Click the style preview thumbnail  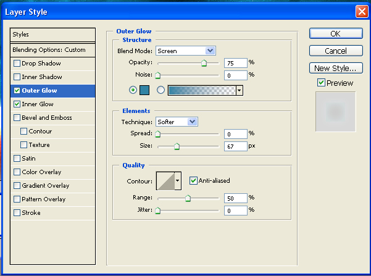335,111
